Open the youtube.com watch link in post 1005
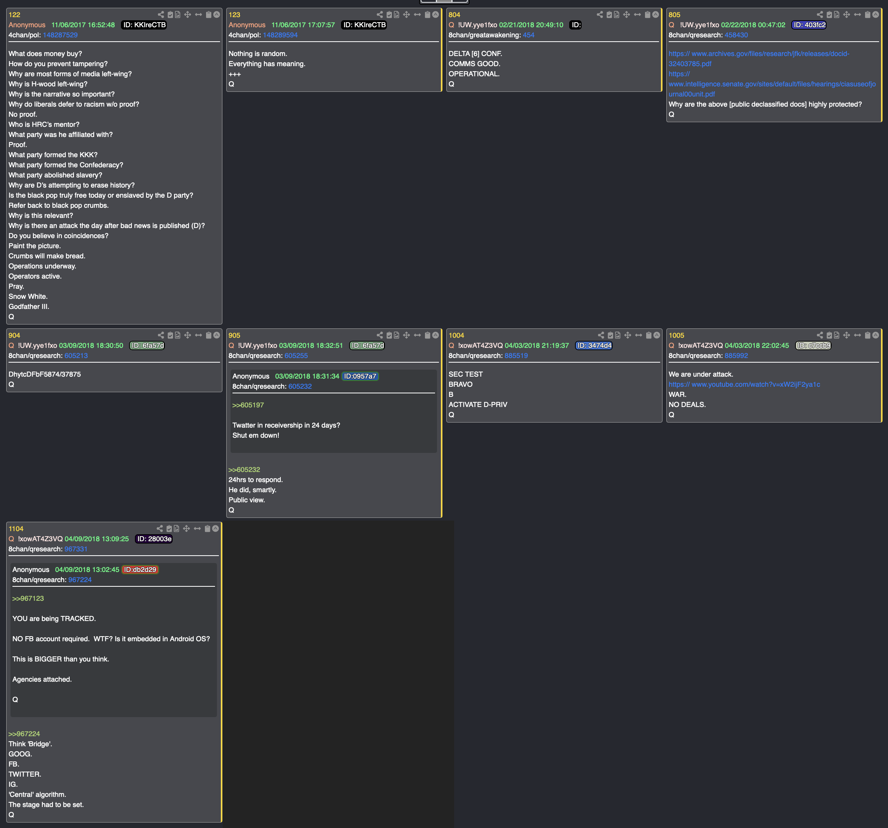 click(x=744, y=384)
